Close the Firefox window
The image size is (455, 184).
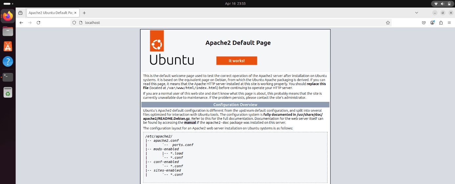coord(451,13)
